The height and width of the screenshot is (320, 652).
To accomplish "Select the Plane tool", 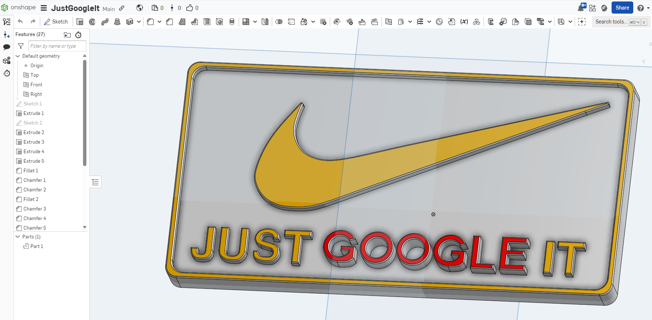I will pos(388,22).
